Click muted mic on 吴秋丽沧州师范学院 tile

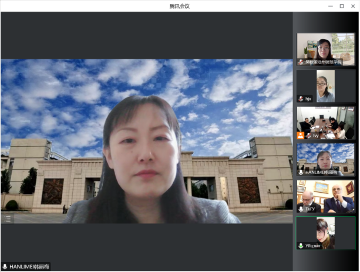(x=301, y=62)
